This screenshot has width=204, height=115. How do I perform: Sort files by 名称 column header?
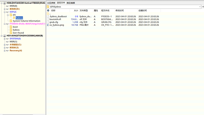point(58,11)
